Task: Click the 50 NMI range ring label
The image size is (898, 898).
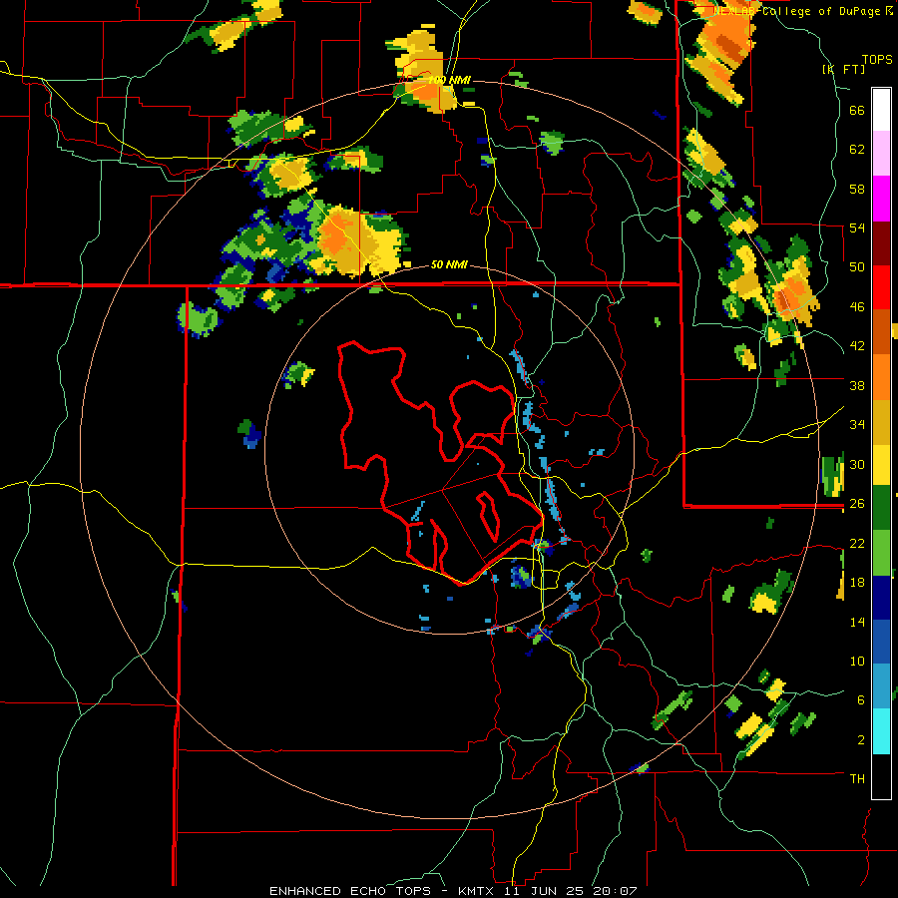Action: 449,264
